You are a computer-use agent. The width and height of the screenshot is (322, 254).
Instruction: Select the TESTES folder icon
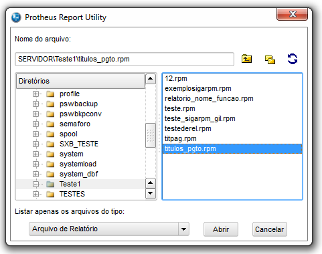coord(50,195)
